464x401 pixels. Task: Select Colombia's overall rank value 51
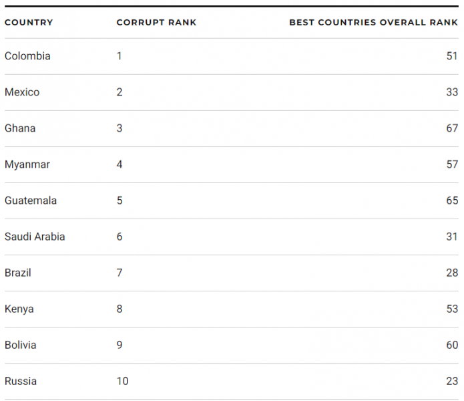click(x=452, y=56)
